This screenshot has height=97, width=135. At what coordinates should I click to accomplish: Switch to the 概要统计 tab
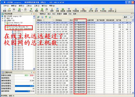point(43,14)
